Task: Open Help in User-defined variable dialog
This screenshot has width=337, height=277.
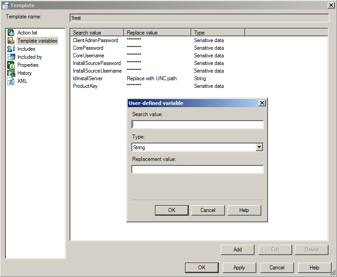Action: tap(244, 210)
